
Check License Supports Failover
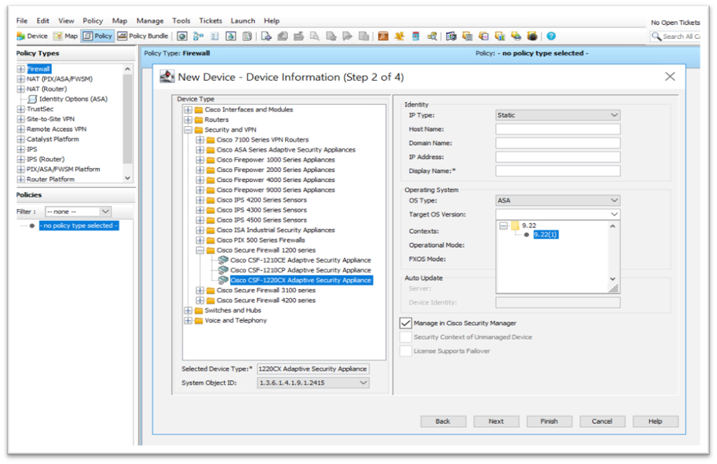[406, 351]
